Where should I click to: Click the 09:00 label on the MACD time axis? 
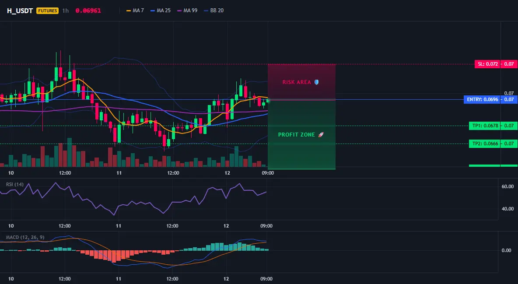point(266,279)
